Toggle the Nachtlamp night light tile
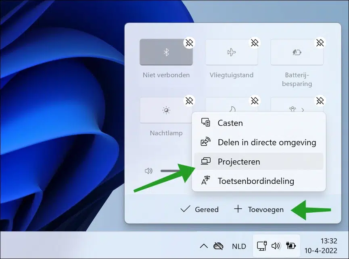The height and width of the screenshot is (259, 349). (x=166, y=110)
